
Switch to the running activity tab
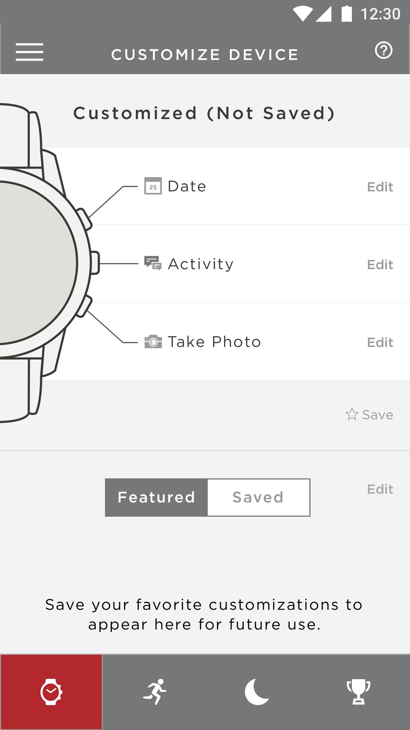[x=154, y=692]
